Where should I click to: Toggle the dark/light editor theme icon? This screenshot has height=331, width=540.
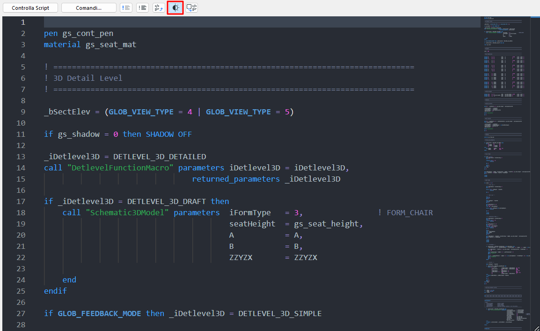(x=175, y=8)
